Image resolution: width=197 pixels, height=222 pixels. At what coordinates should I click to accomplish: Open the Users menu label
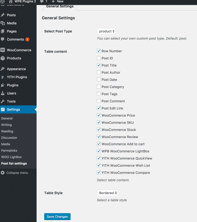11,93
